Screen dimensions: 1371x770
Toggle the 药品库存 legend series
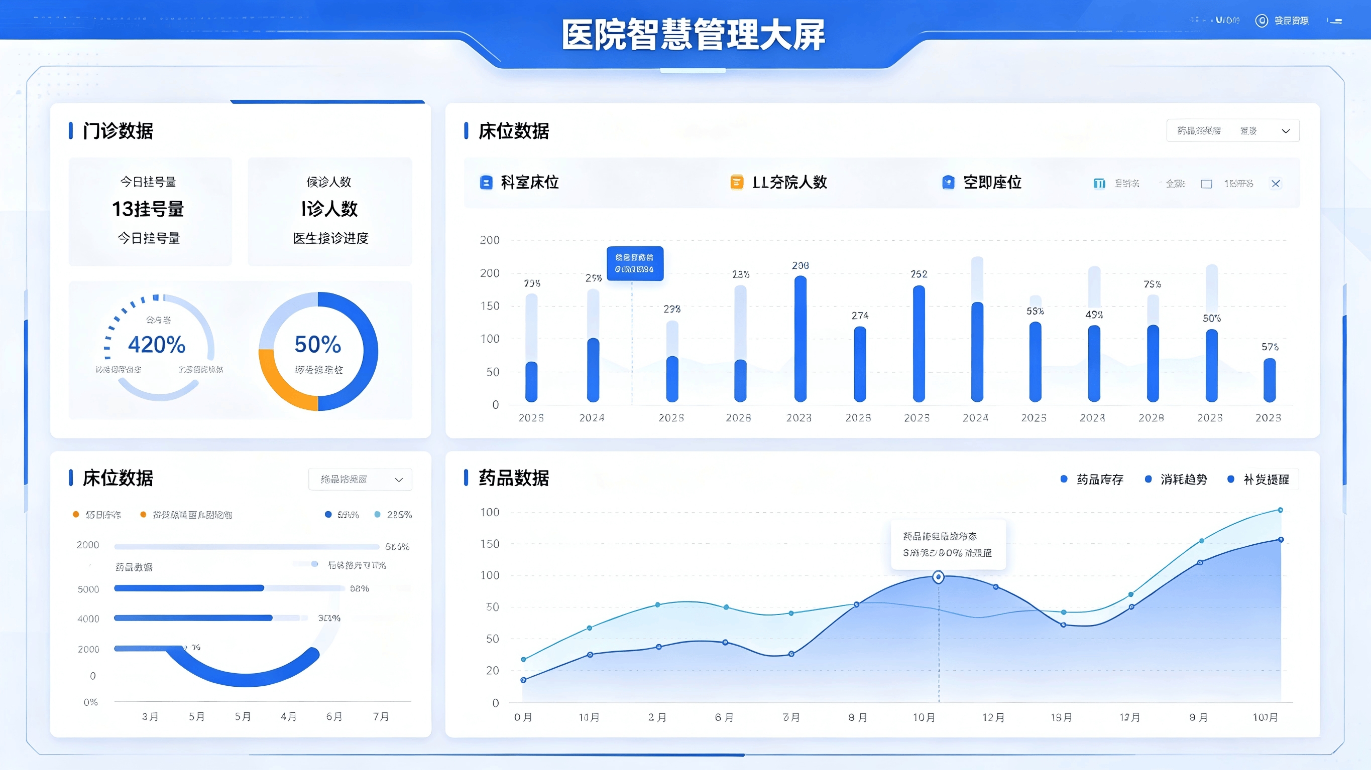1092,479
